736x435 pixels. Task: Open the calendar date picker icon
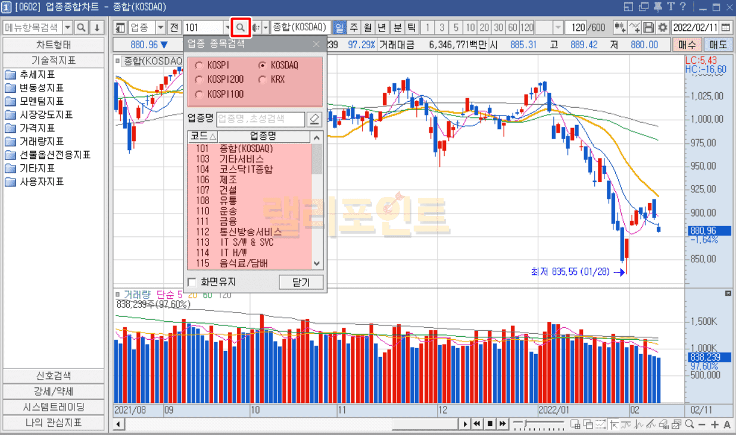[725, 27]
